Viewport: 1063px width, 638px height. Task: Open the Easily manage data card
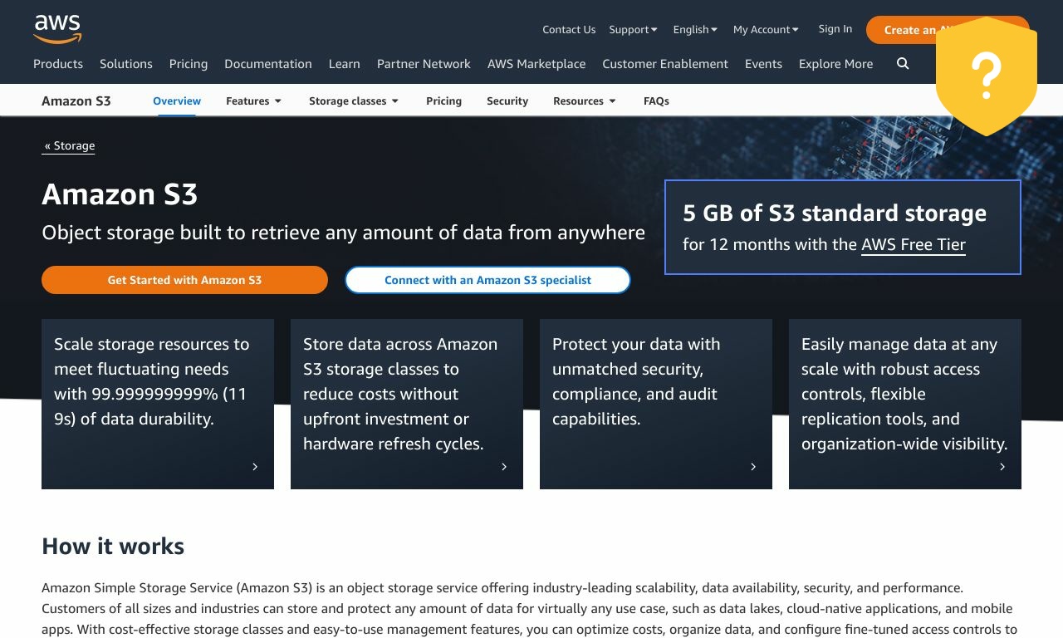pos(905,404)
